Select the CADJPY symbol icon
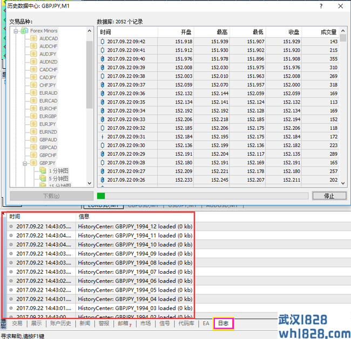The image size is (351, 339). [33, 77]
